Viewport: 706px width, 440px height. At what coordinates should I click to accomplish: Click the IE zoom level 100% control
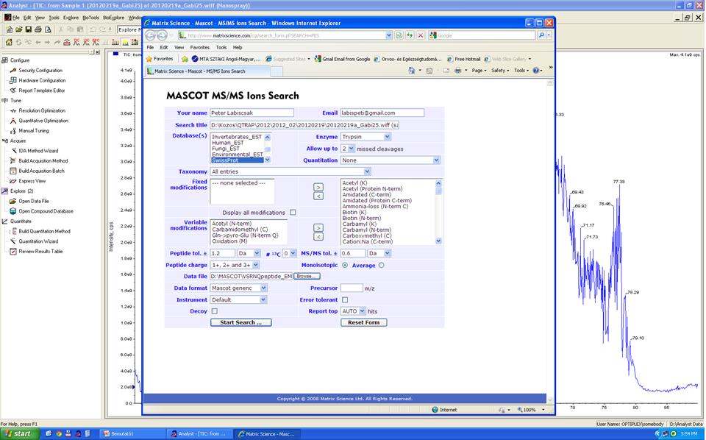coord(530,410)
